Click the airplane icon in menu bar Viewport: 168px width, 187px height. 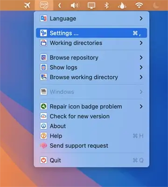pos(27,6)
